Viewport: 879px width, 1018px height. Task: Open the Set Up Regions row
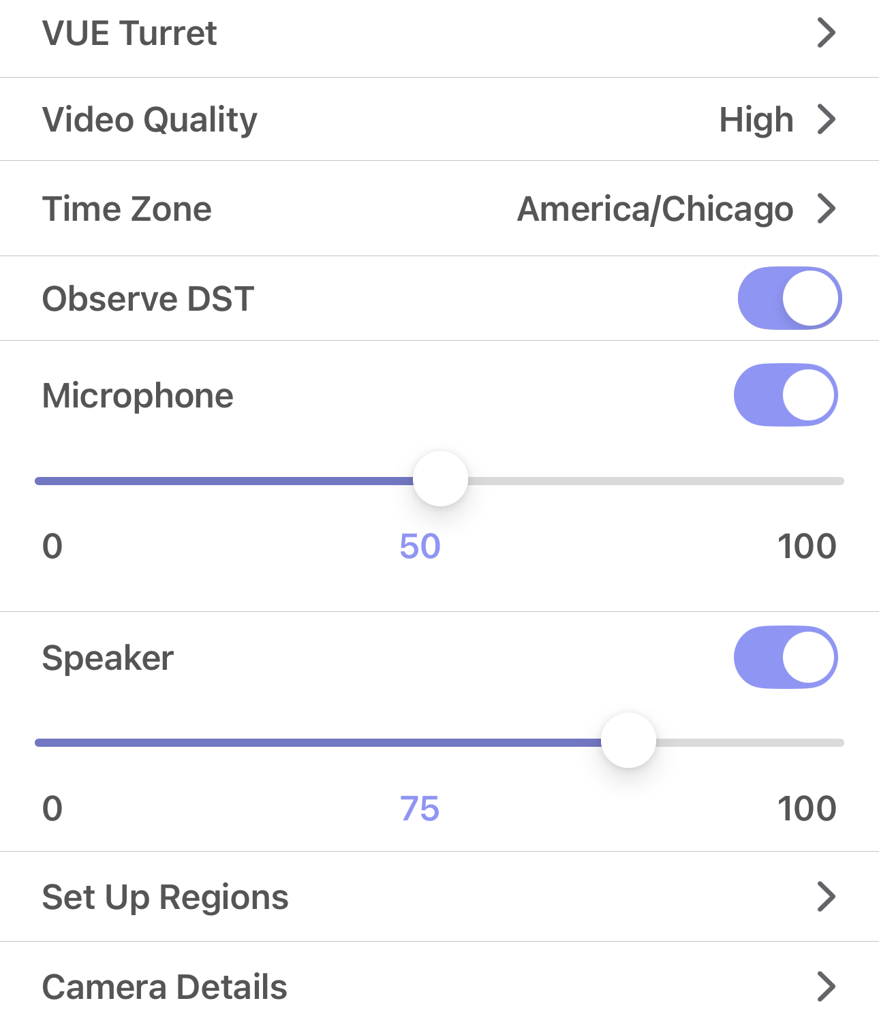coord(165,897)
